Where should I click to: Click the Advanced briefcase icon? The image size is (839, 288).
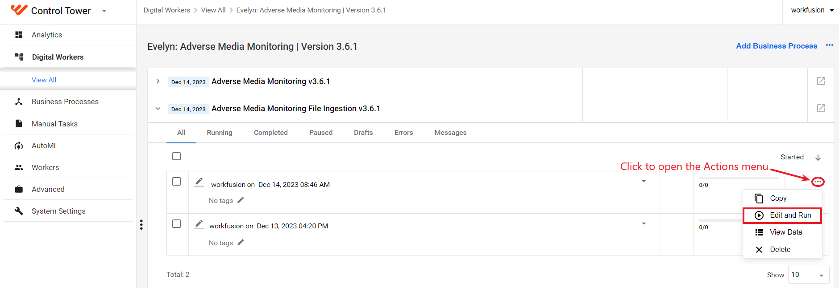[x=19, y=189]
